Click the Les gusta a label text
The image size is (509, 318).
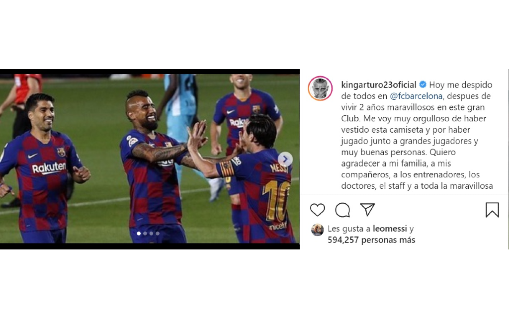(349, 229)
